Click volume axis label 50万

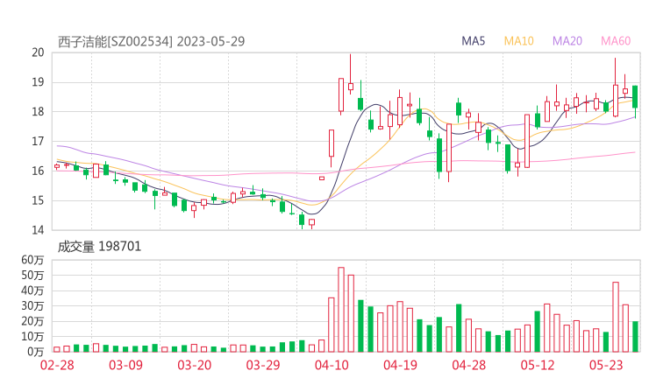click(32, 276)
